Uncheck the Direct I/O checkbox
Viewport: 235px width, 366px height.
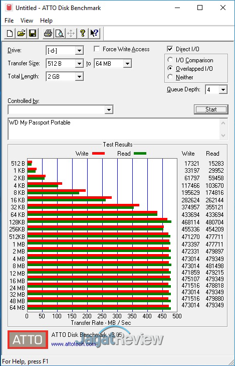tap(170, 49)
